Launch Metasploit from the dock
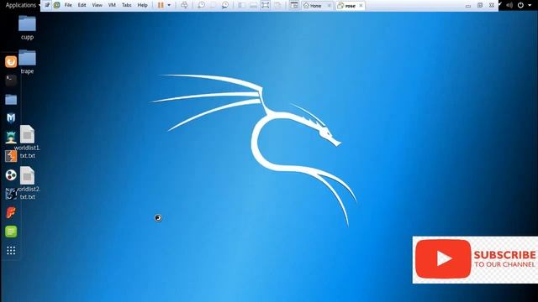This screenshot has width=538, height=302. click(x=11, y=118)
